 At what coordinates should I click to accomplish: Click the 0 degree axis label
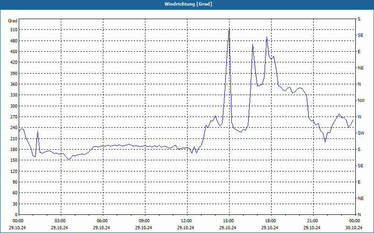16,215
